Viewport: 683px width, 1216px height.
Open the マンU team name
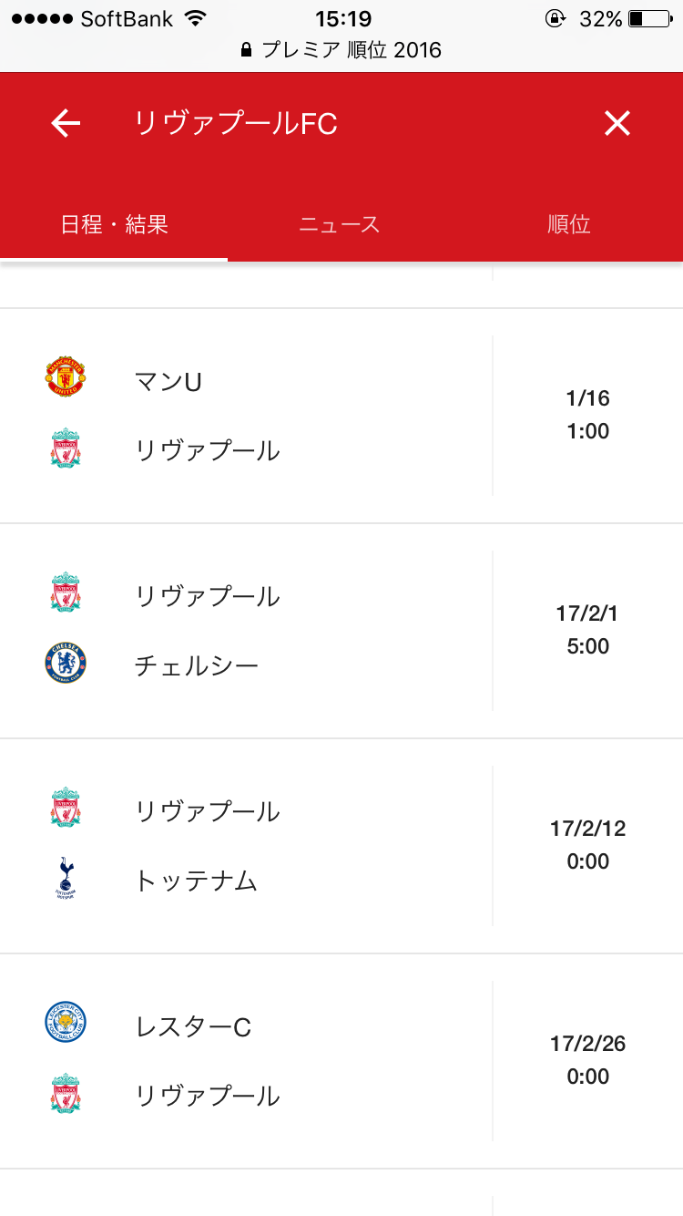click(168, 381)
